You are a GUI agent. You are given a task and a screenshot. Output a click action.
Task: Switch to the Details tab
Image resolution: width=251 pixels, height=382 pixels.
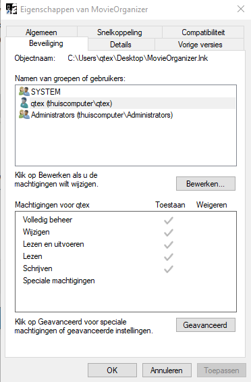click(x=121, y=45)
